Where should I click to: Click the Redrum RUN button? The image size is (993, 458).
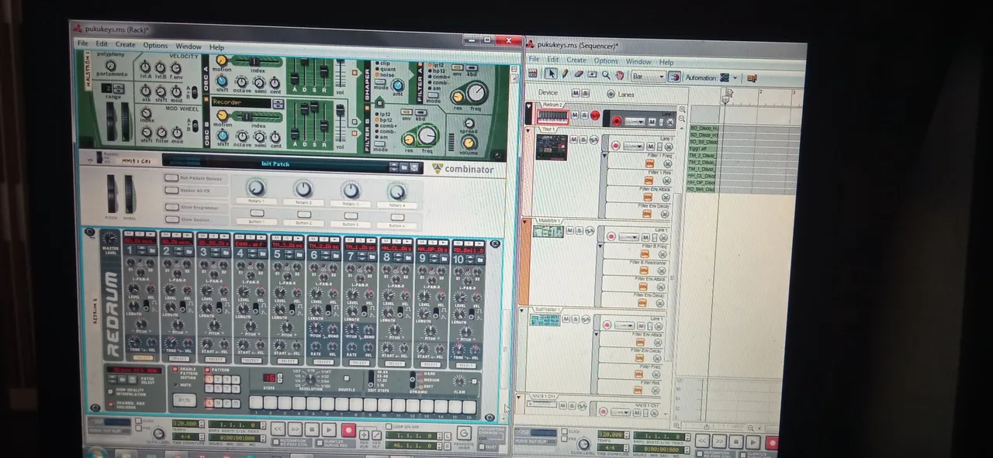(x=184, y=400)
